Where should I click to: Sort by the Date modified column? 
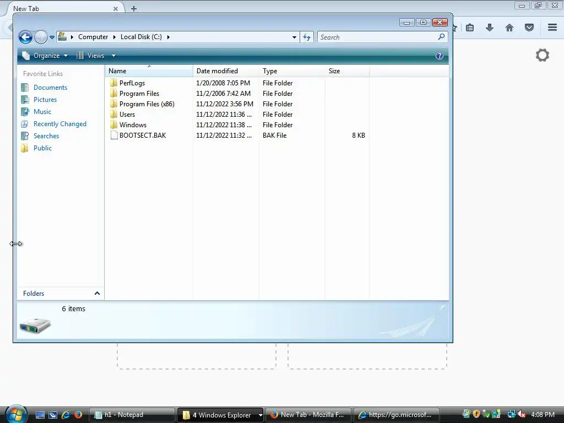pos(226,71)
